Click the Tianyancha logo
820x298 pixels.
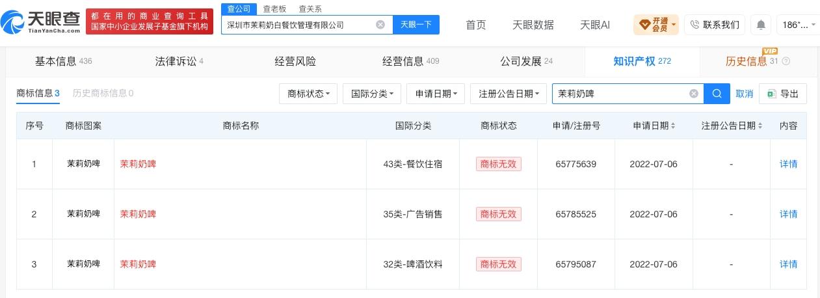tap(41, 21)
